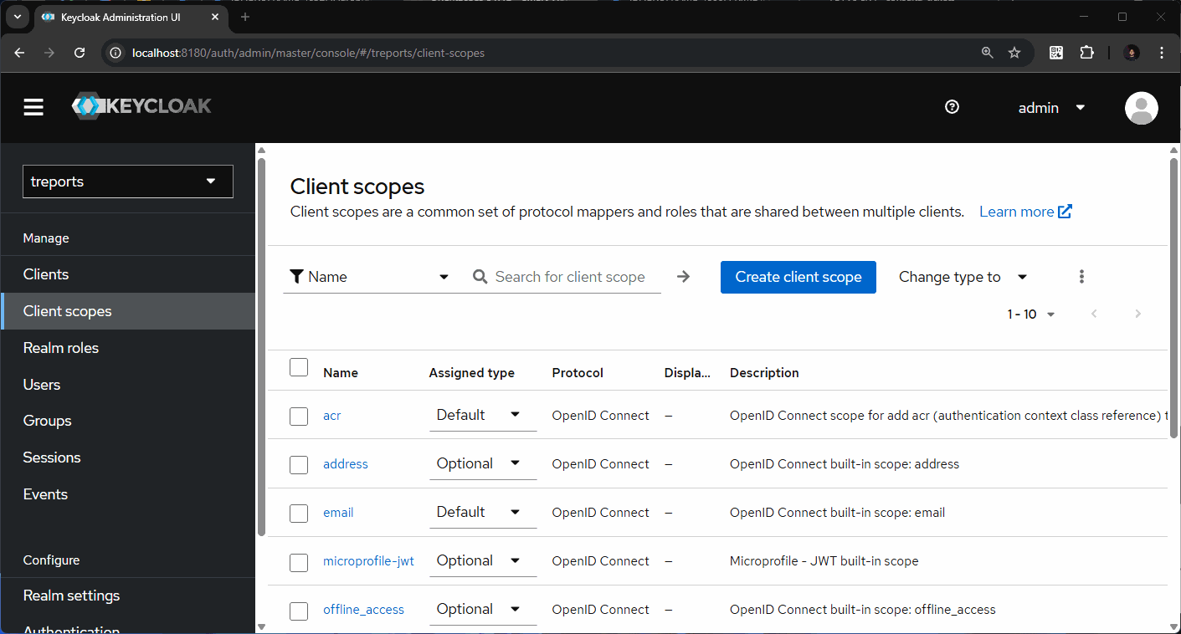The width and height of the screenshot is (1181, 634).
Task: Open assigned type dropdown for address
Action: click(x=482, y=464)
